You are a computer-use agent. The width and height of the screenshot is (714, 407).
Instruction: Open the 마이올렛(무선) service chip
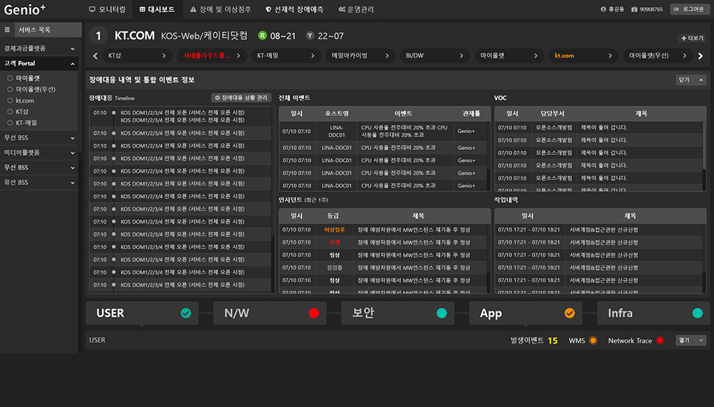tap(658, 56)
